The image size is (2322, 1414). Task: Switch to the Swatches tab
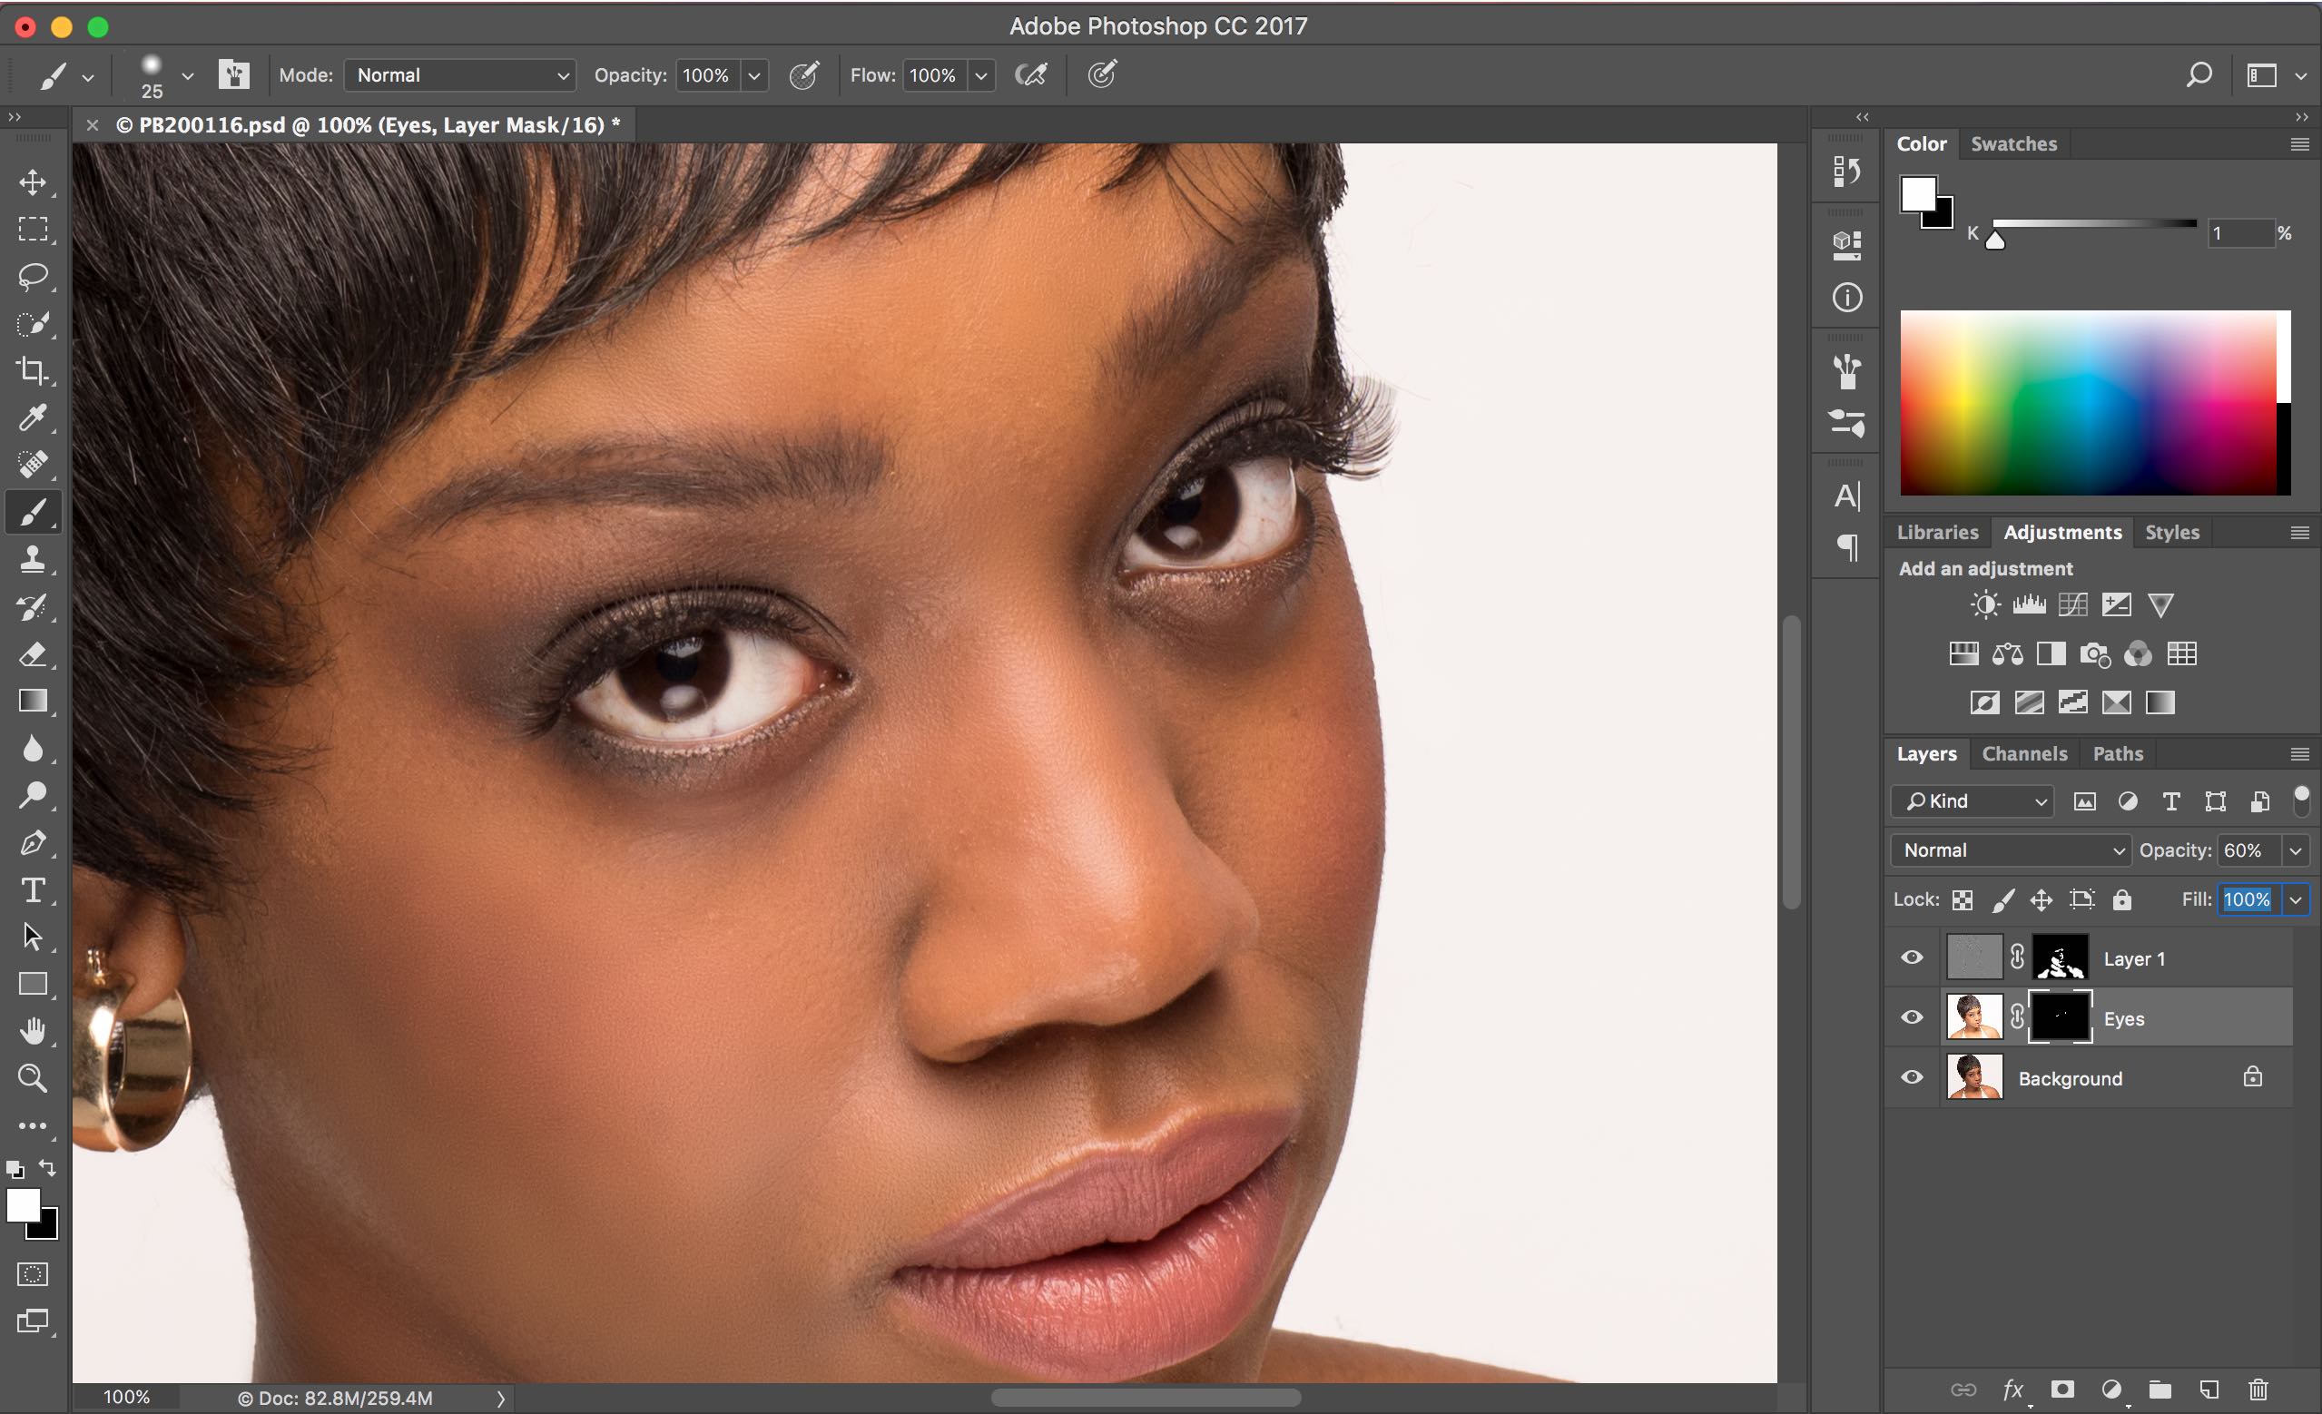[x=2014, y=143]
